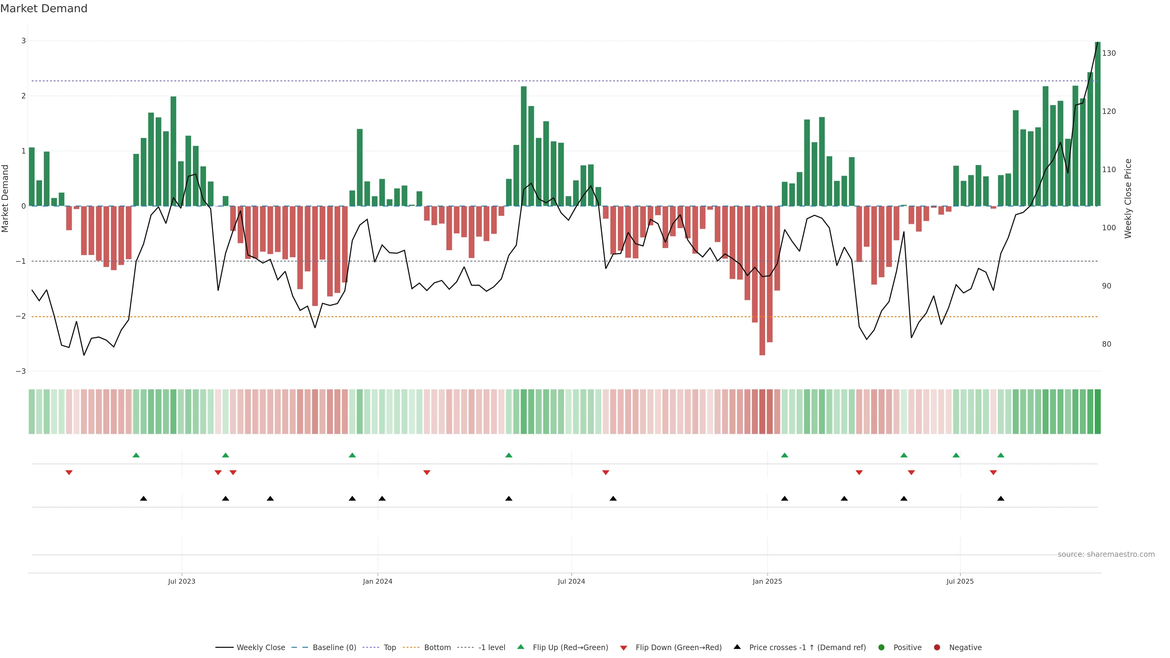Click the darkest green heatmap cell at far right

click(1097, 412)
